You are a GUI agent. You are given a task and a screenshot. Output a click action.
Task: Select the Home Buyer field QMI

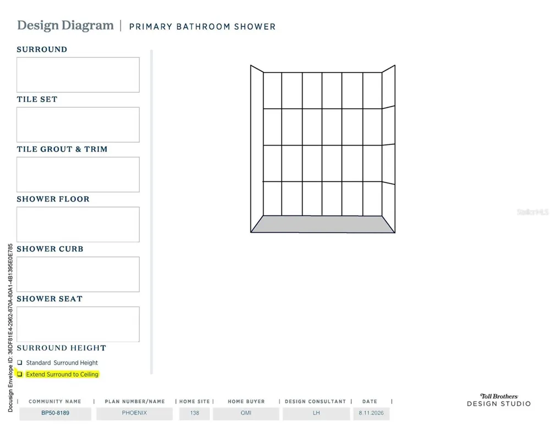[246, 413]
